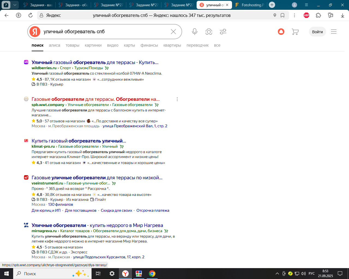Open the extensions puzzle icon

pos(318,15)
